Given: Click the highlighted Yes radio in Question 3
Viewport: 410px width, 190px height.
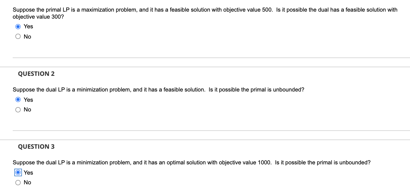Looking at the screenshot, I should coord(18,172).
